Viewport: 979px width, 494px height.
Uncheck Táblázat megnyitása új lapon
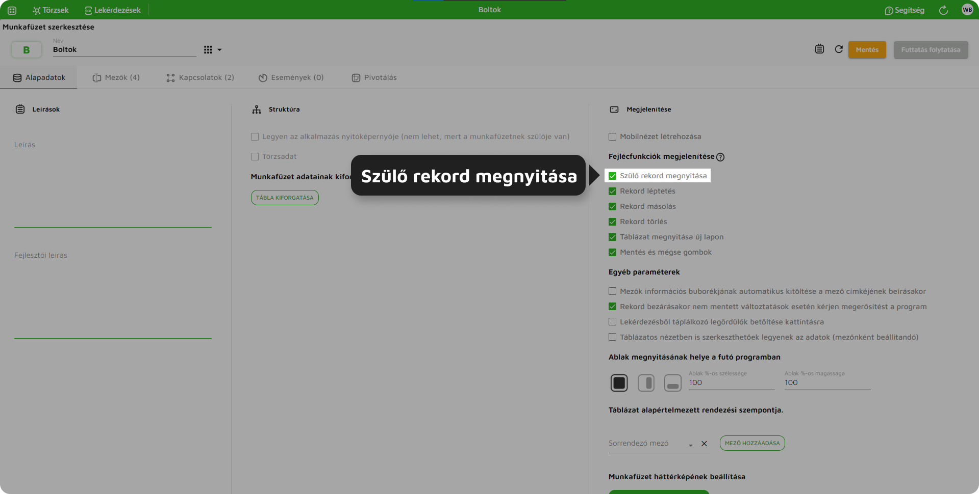click(612, 237)
